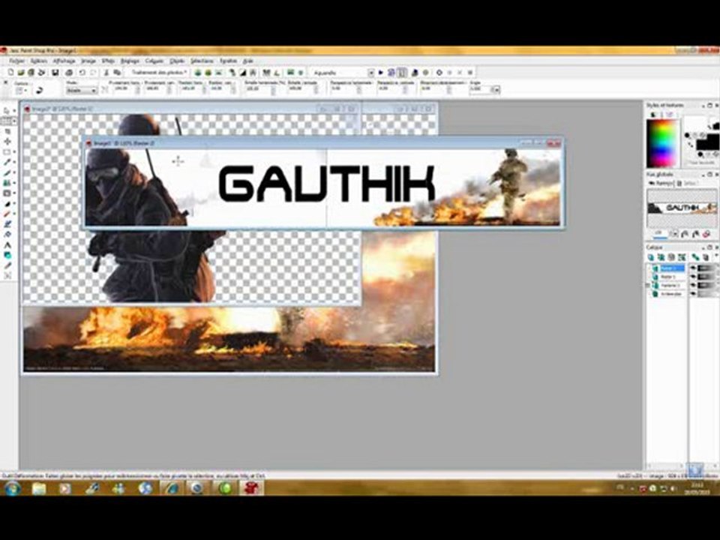Click the New image toolbar icon

[10, 73]
